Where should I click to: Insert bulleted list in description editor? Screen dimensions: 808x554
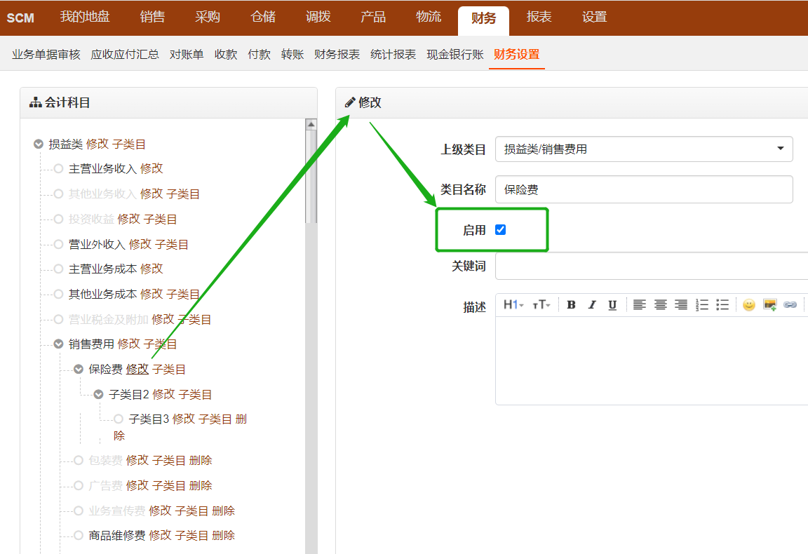pos(722,304)
